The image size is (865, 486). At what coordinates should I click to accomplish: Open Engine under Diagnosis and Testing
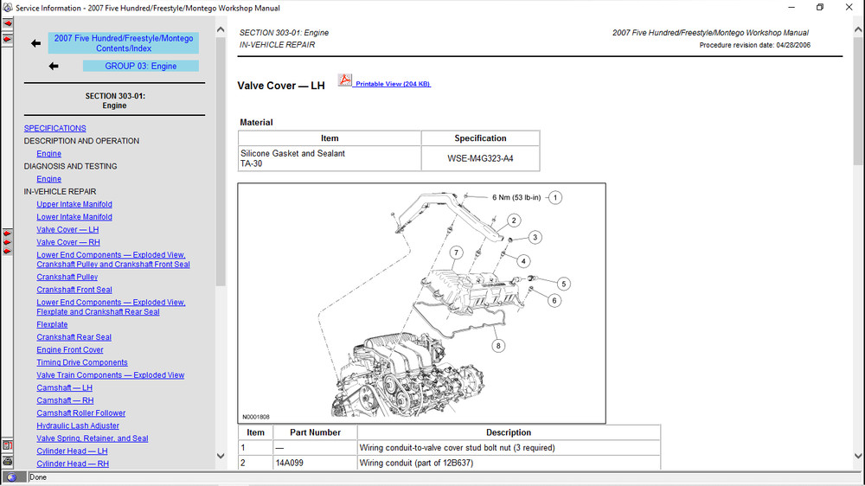(48, 179)
